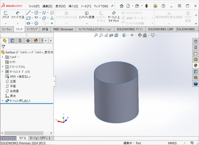Open the ファイル(F) menu
Image resolution: width=199 pixels, height=145 pixels.
tap(34, 6)
